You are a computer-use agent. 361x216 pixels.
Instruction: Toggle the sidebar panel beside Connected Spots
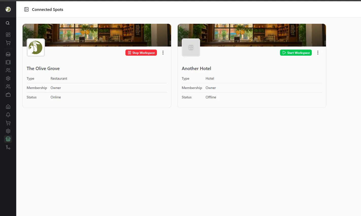pyautogui.click(x=26, y=9)
